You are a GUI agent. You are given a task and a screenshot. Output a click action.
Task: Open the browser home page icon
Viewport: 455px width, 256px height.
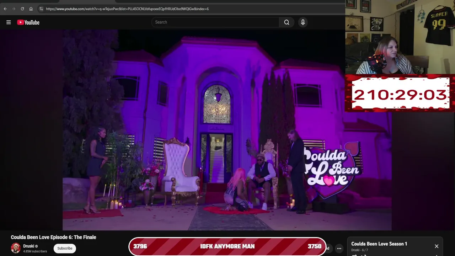pos(31,9)
